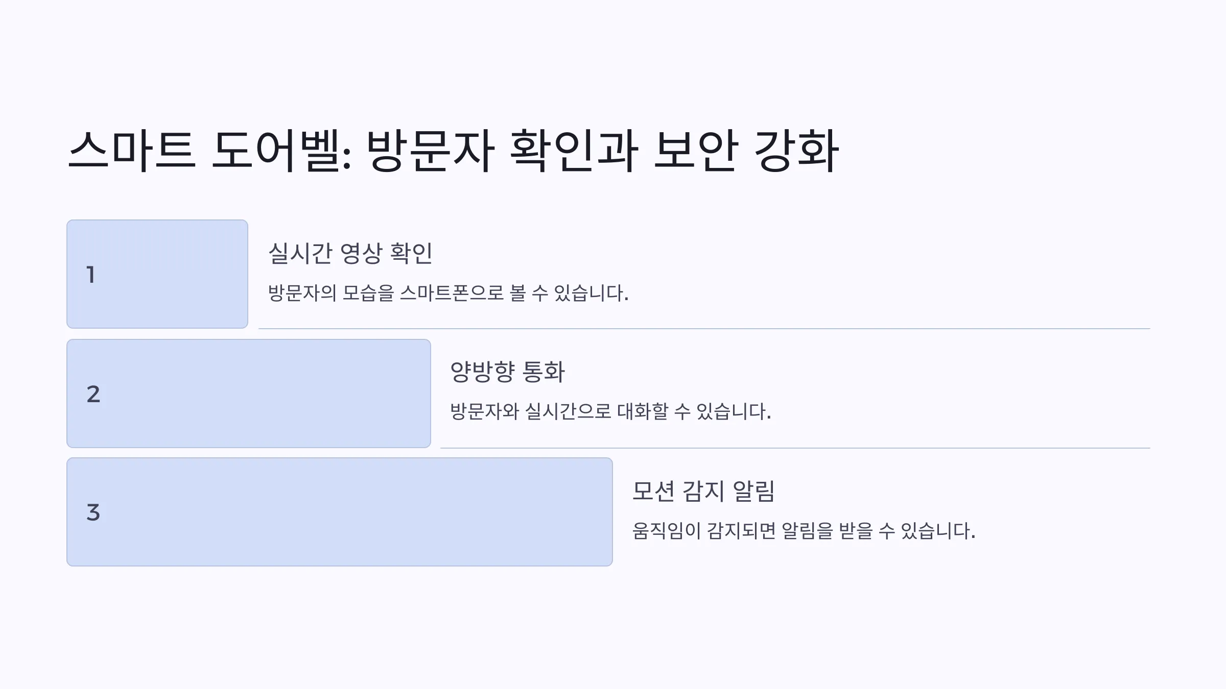The height and width of the screenshot is (689, 1226).
Task: Select the slide title about 스마트 도어벨
Action: (x=453, y=151)
